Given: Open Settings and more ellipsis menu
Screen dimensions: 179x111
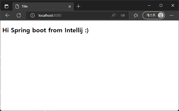Looking at the screenshot, I should point(172,15).
